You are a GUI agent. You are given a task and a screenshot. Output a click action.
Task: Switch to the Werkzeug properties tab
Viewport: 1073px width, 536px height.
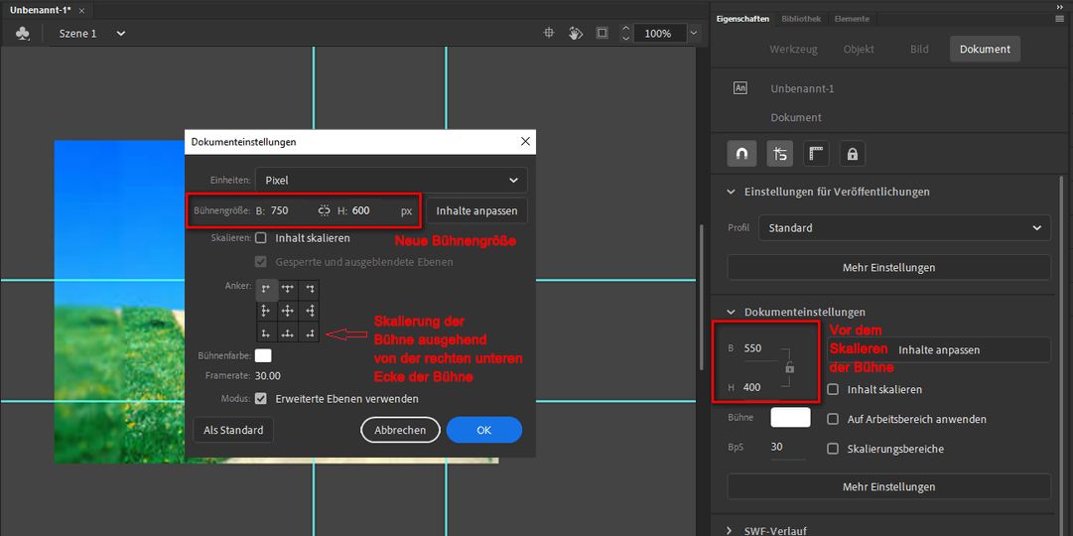(793, 50)
